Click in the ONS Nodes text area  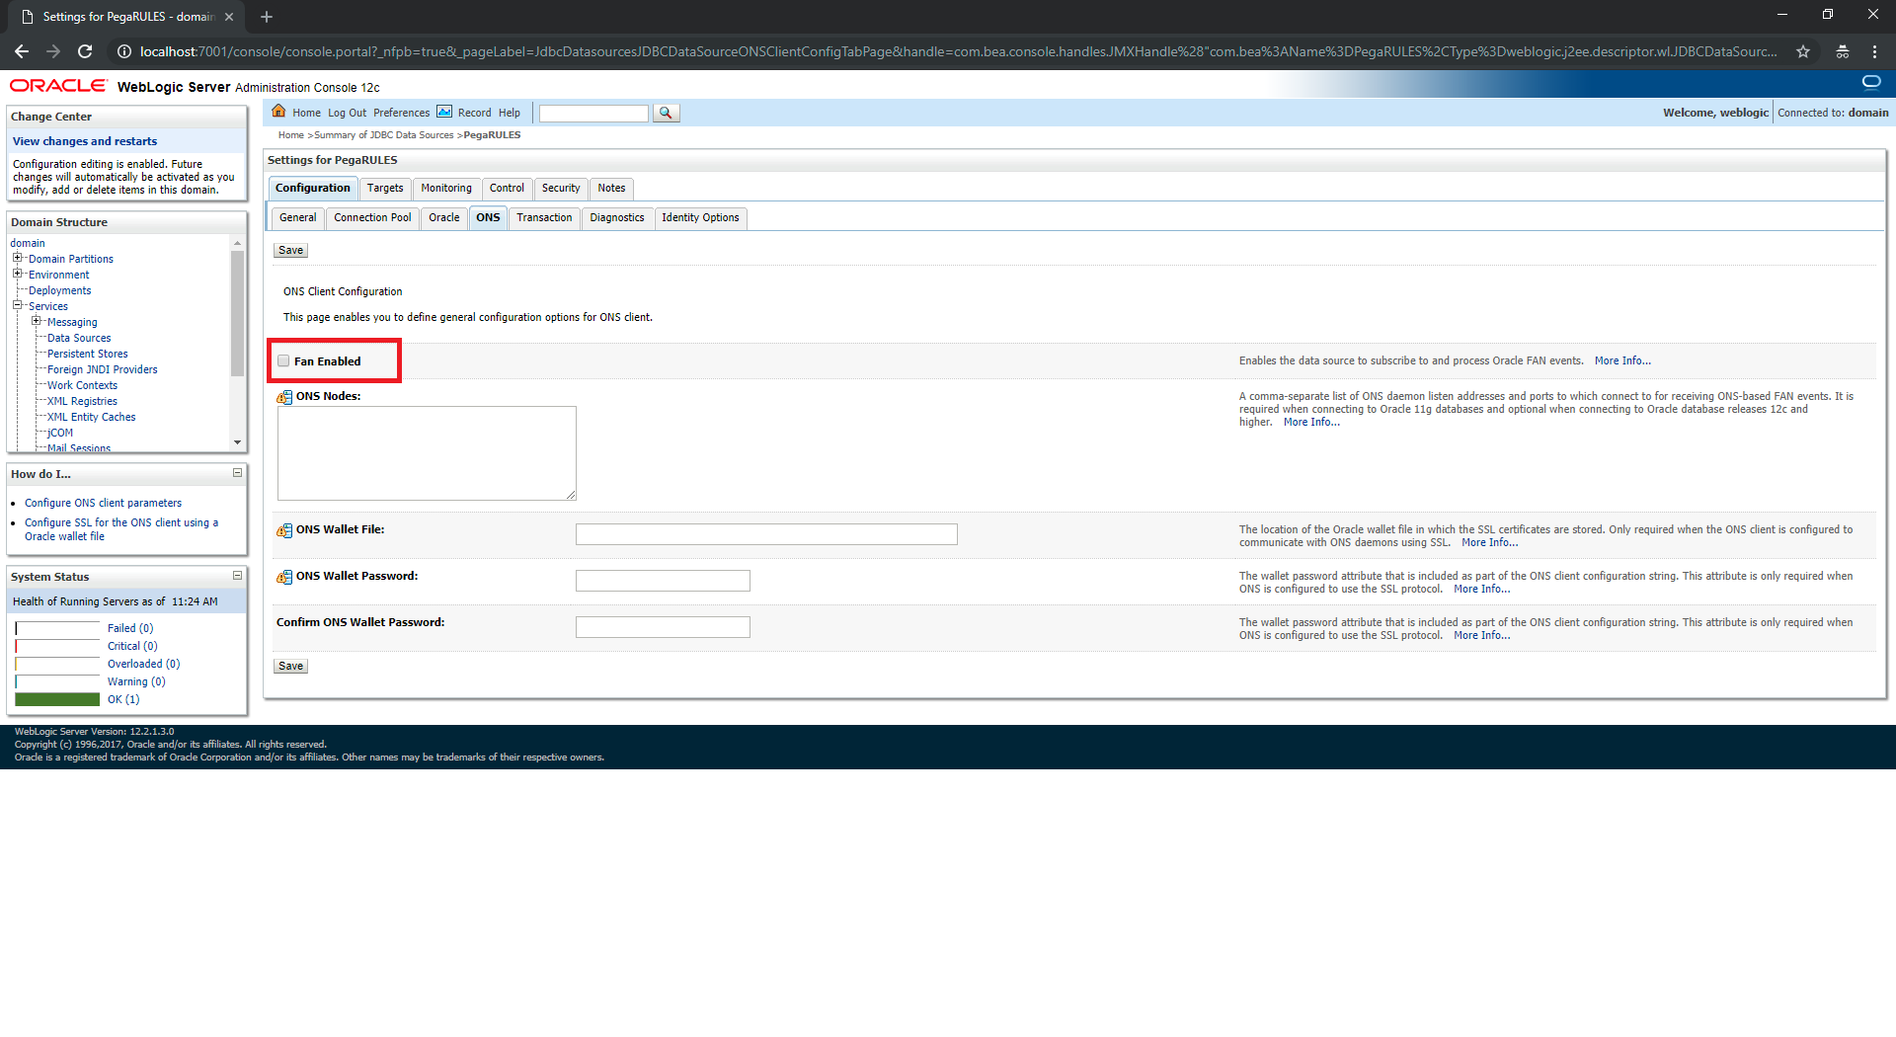427,453
